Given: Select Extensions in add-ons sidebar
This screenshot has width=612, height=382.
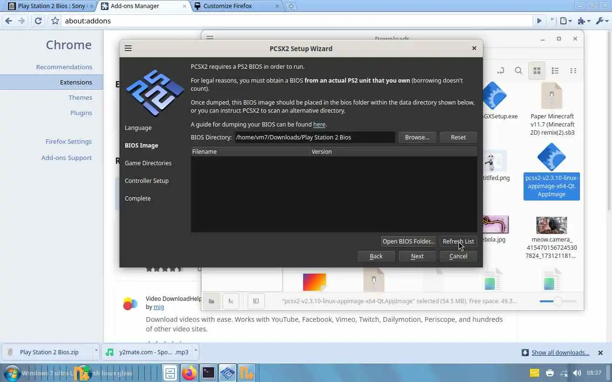Looking at the screenshot, I should tap(52, 82).
